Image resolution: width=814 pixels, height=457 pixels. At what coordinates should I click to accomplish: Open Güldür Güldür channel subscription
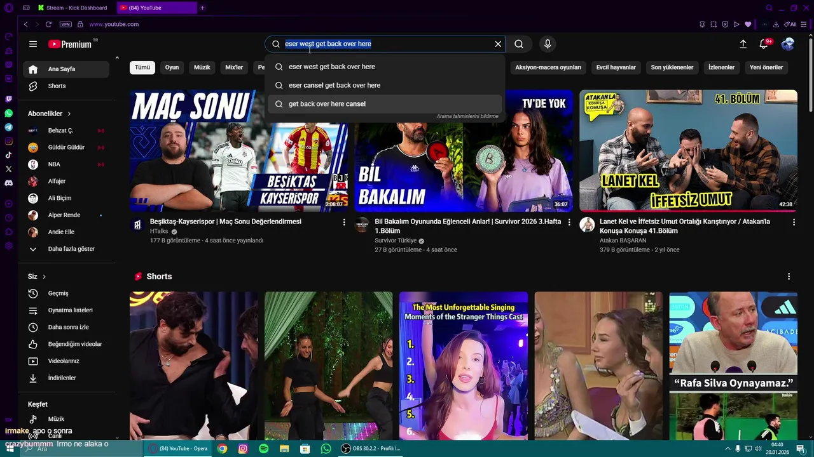(66, 147)
